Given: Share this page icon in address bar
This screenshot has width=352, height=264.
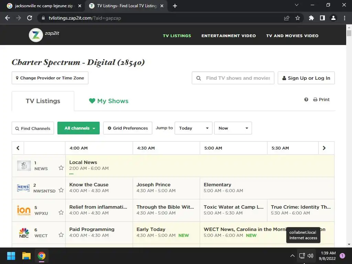Looking at the screenshot, I should click(x=287, y=18).
